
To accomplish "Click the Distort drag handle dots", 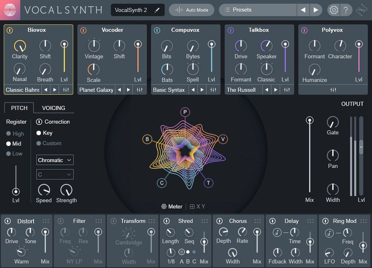I will click(45, 221).
